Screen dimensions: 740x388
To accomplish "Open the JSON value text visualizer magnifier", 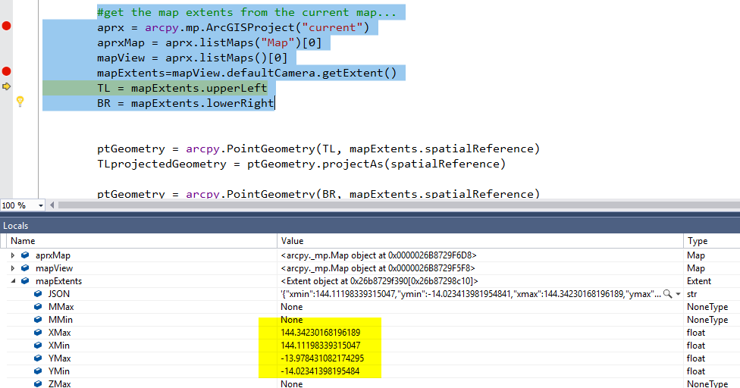I will coord(667,294).
